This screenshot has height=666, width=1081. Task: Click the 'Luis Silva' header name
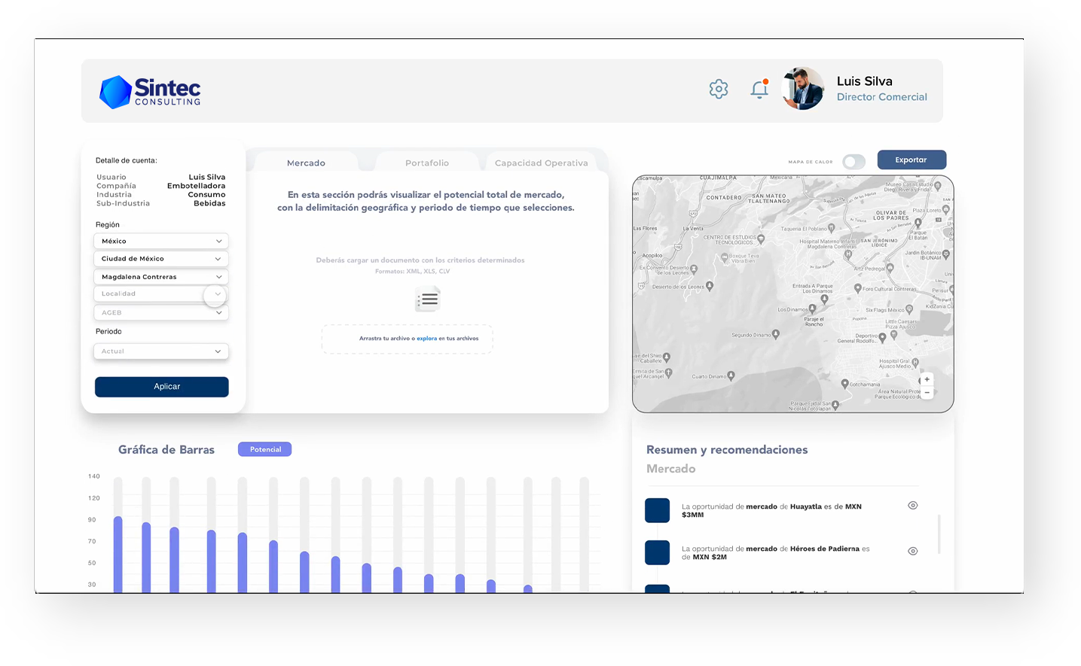pyautogui.click(x=865, y=81)
